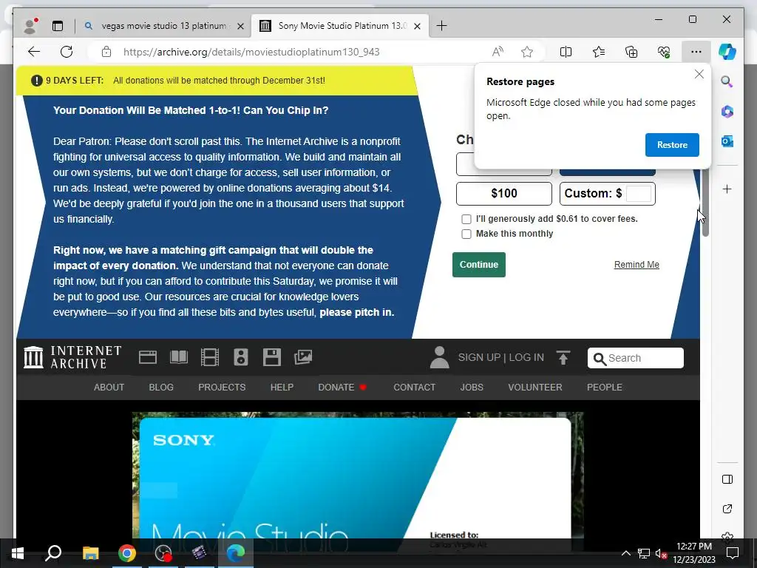Open Windows Start menu
Viewport: 757px width, 568px height.
pos(18,553)
